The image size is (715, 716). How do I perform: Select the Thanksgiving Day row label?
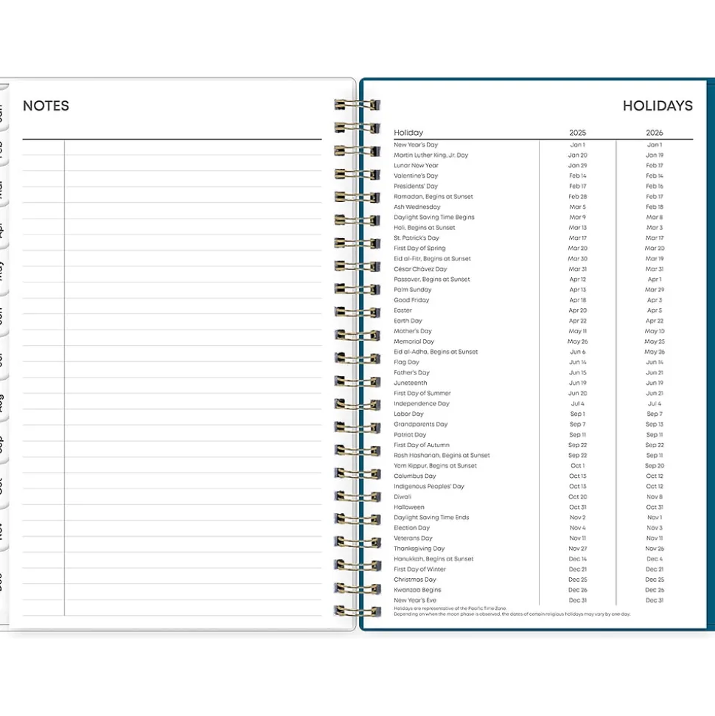point(419,549)
